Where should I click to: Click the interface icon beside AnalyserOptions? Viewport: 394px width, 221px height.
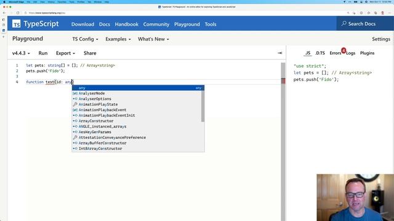click(75, 99)
